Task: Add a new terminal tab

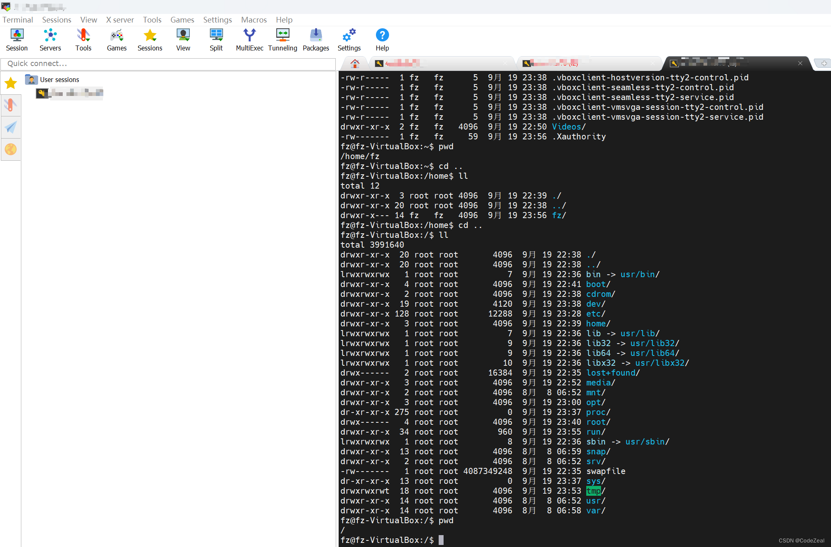Action: point(824,63)
